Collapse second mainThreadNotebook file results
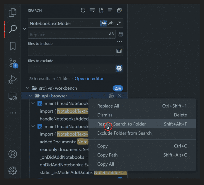The width and height of the screenshot is (204, 185). point(33,126)
